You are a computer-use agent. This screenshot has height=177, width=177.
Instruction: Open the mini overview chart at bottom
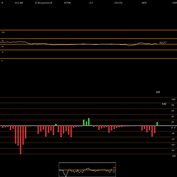87,170
